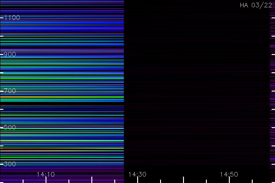Click the 900 frequency axis label

10,54
